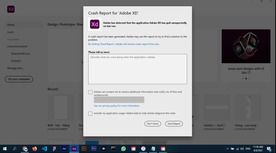Click the volume speaker tray icon
This screenshot has width=276, height=153.
click(242, 149)
